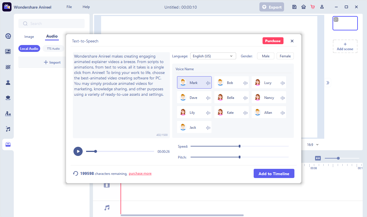Open the shopping cart icon
This screenshot has width=367, height=217.
click(313, 7)
